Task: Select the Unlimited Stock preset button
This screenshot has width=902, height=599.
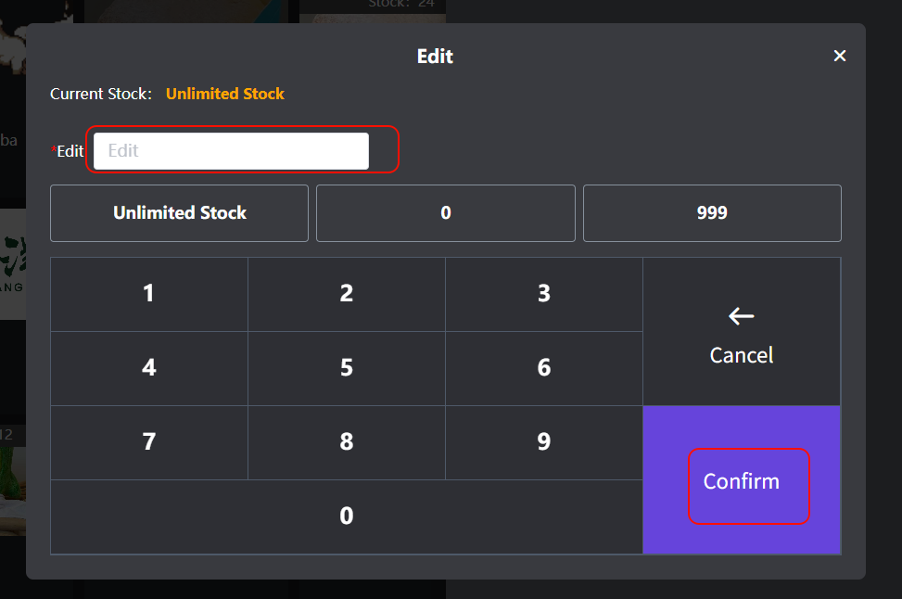Action: (x=179, y=213)
